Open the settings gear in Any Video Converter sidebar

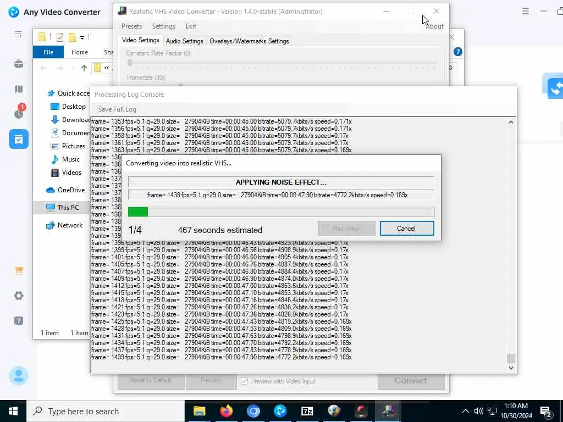click(x=19, y=296)
